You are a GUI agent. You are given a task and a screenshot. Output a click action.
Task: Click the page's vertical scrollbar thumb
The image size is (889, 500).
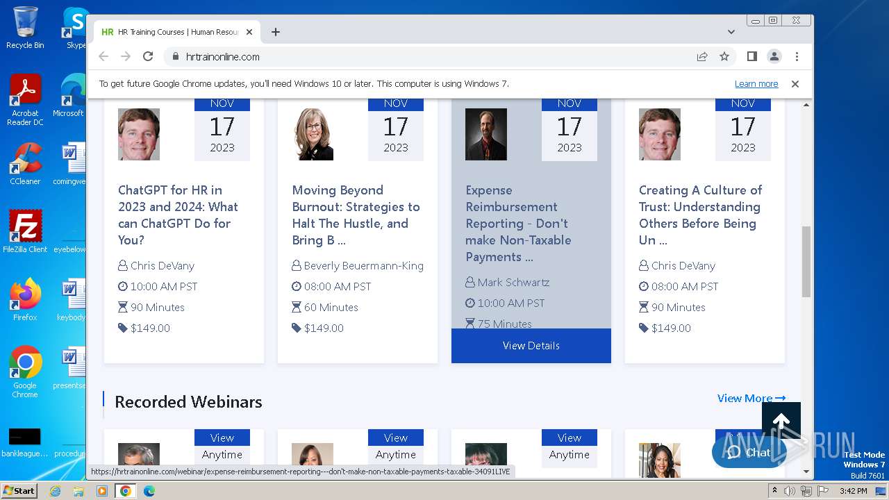pyautogui.click(x=806, y=261)
